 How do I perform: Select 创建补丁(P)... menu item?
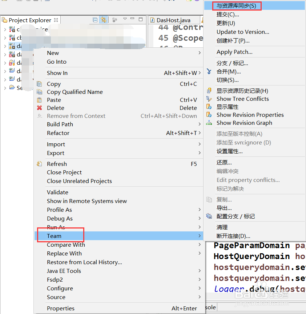point(255,41)
